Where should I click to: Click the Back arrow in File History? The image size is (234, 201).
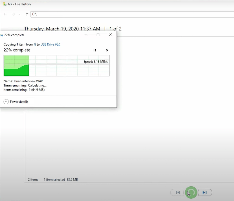click(x=5, y=14)
